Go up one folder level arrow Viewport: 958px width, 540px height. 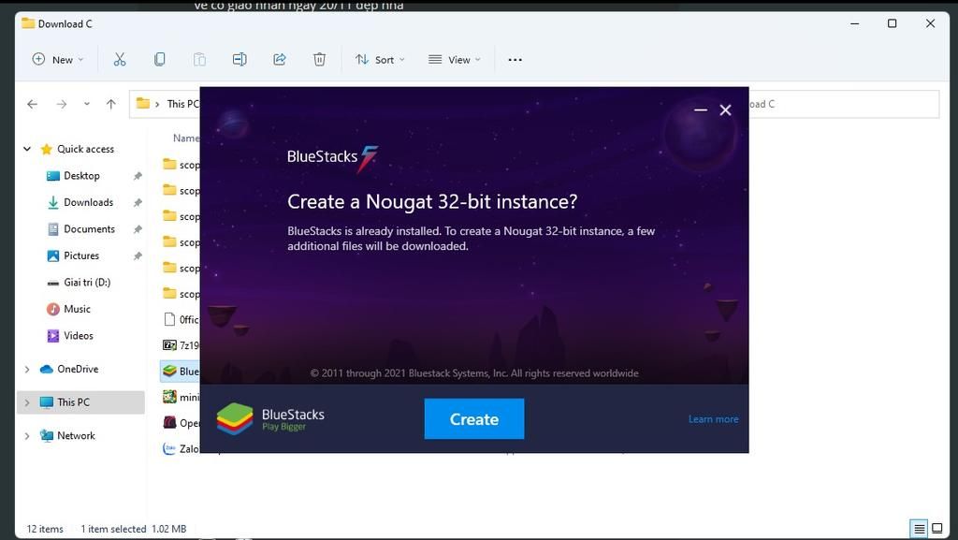click(x=110, y=105)
